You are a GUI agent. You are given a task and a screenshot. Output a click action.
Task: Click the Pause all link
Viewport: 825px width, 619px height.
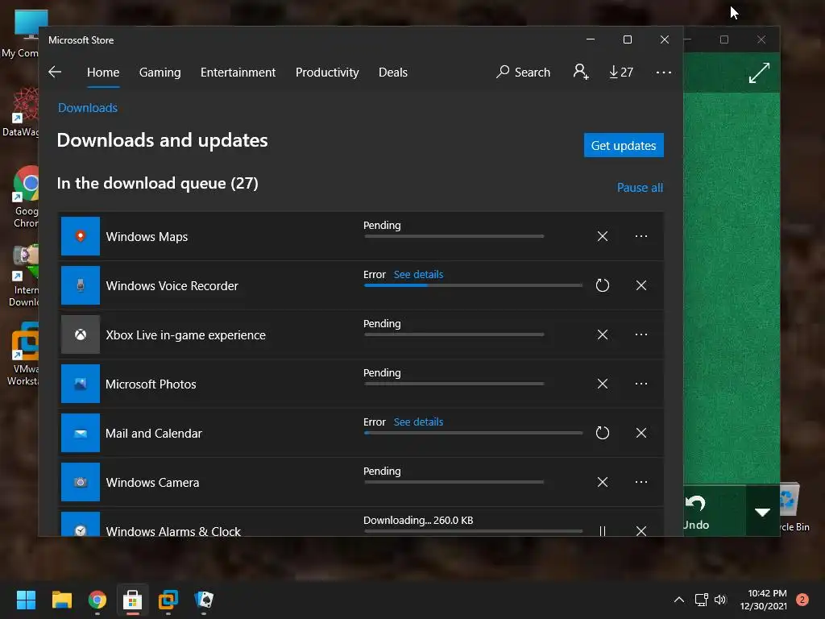(x=640, y=187)
